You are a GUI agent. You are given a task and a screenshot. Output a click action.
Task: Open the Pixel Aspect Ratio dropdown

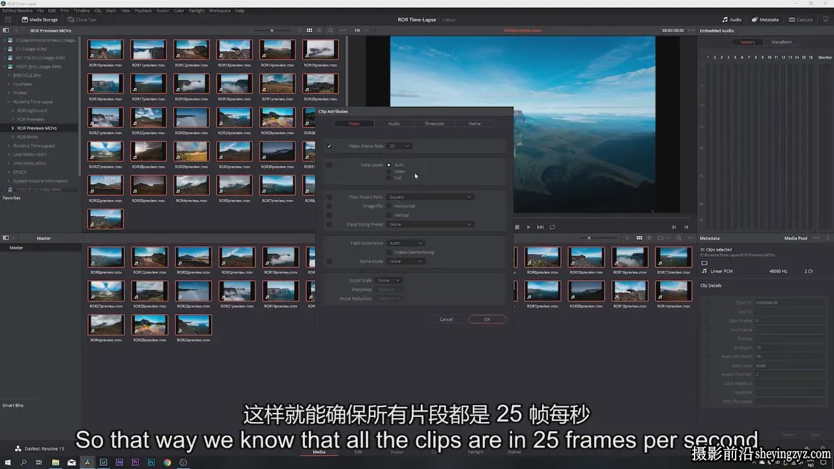[430, 197]
